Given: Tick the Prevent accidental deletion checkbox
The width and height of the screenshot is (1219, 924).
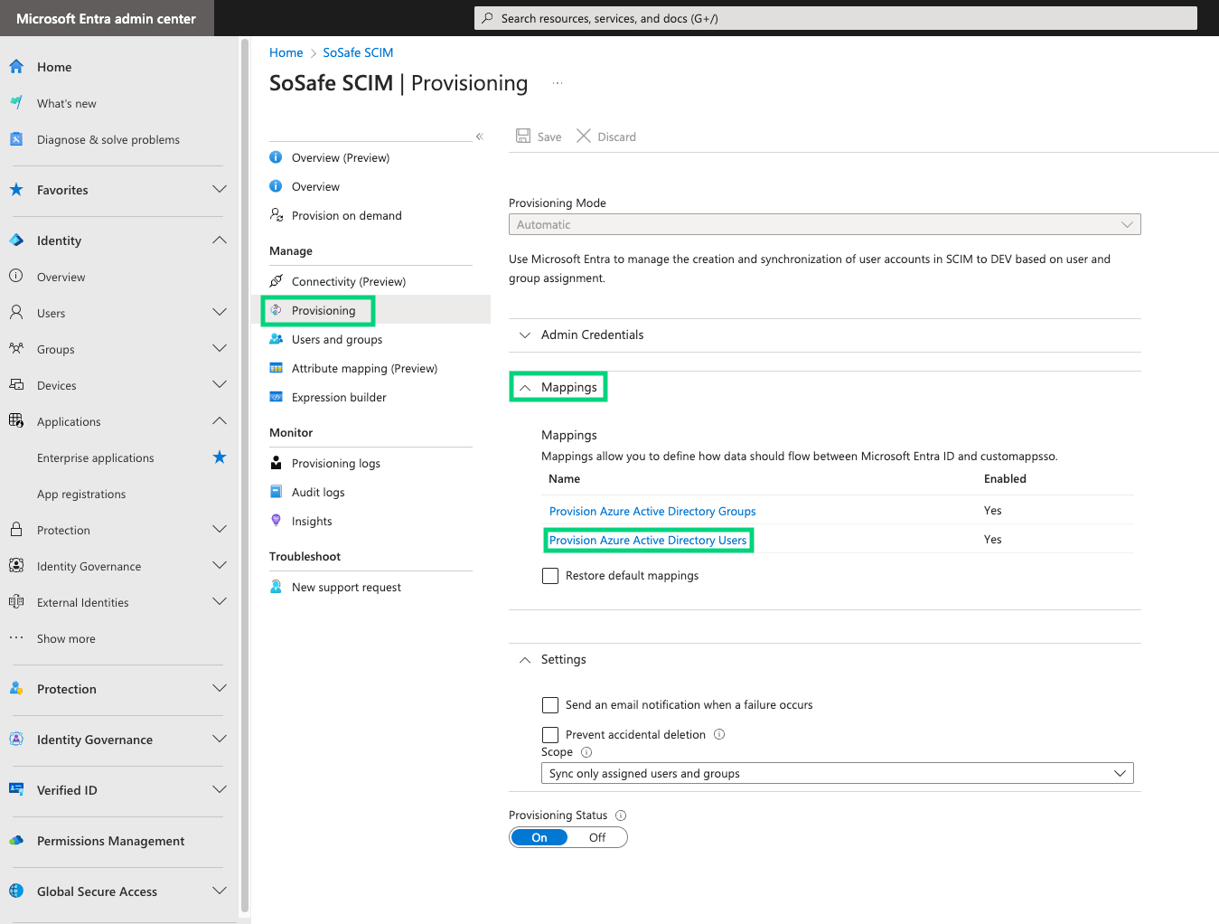Looking at the screenshot, I should click(x=550, y=735).
